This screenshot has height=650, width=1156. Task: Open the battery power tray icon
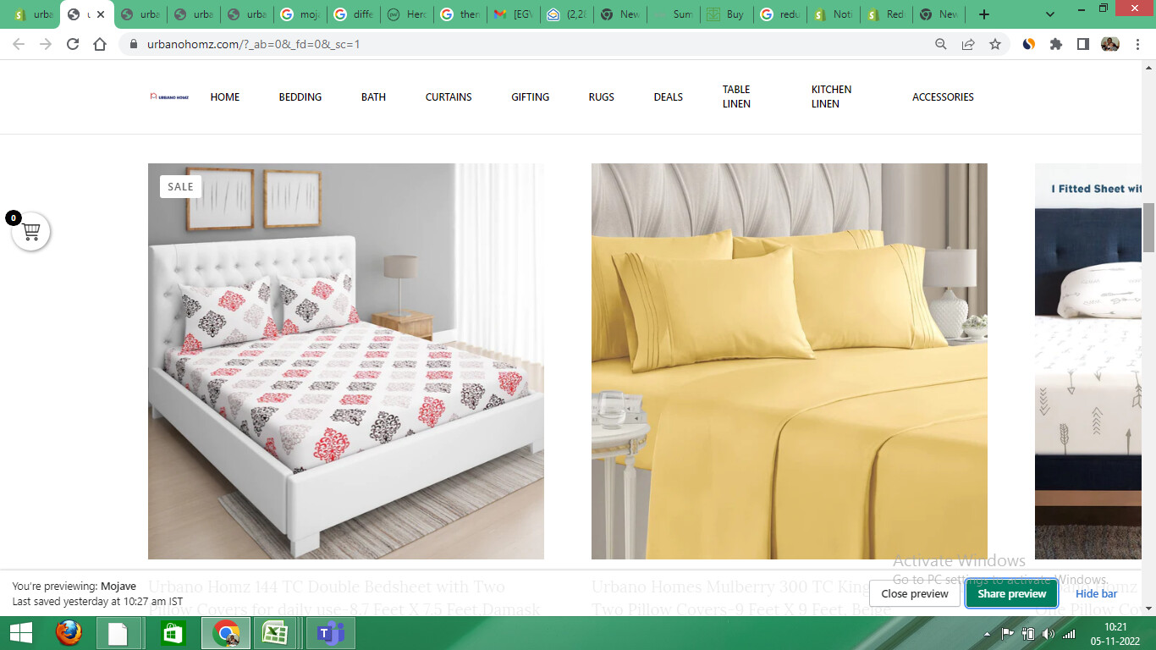[1028, 633]
